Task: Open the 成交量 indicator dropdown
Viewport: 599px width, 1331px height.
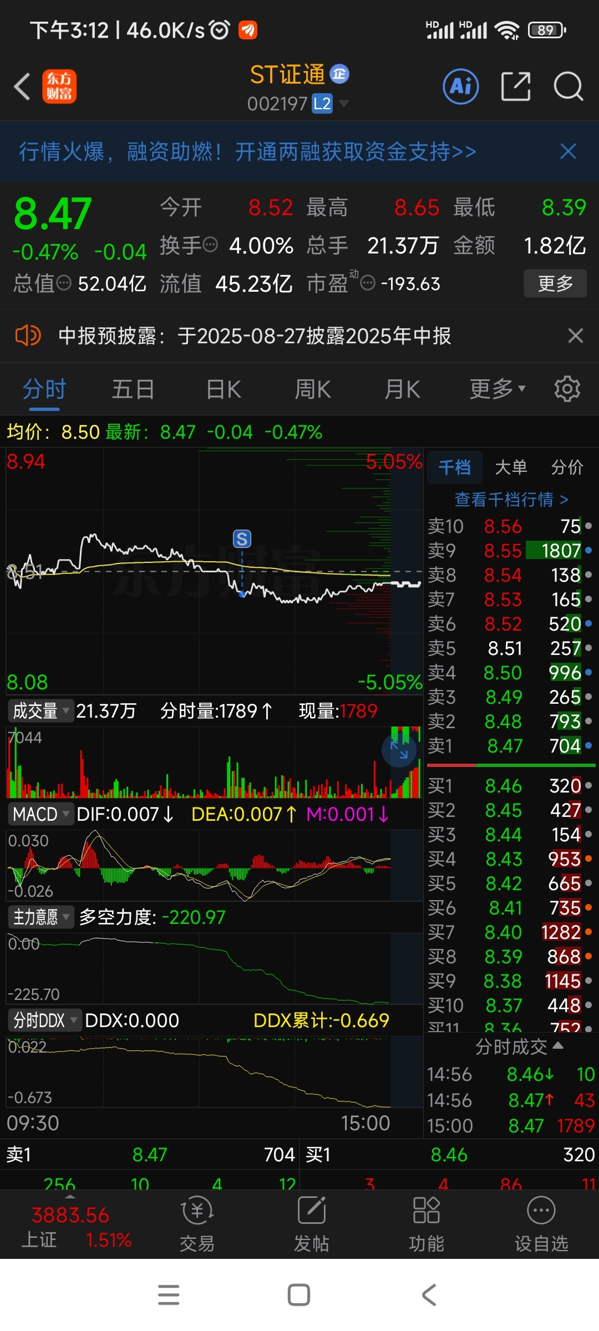Action: [x=40, y=710]
